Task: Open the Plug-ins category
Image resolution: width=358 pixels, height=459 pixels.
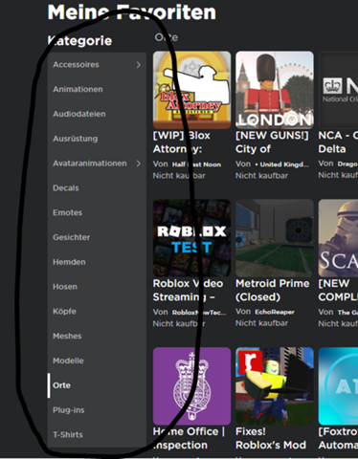Action: (x=97, y=410)
